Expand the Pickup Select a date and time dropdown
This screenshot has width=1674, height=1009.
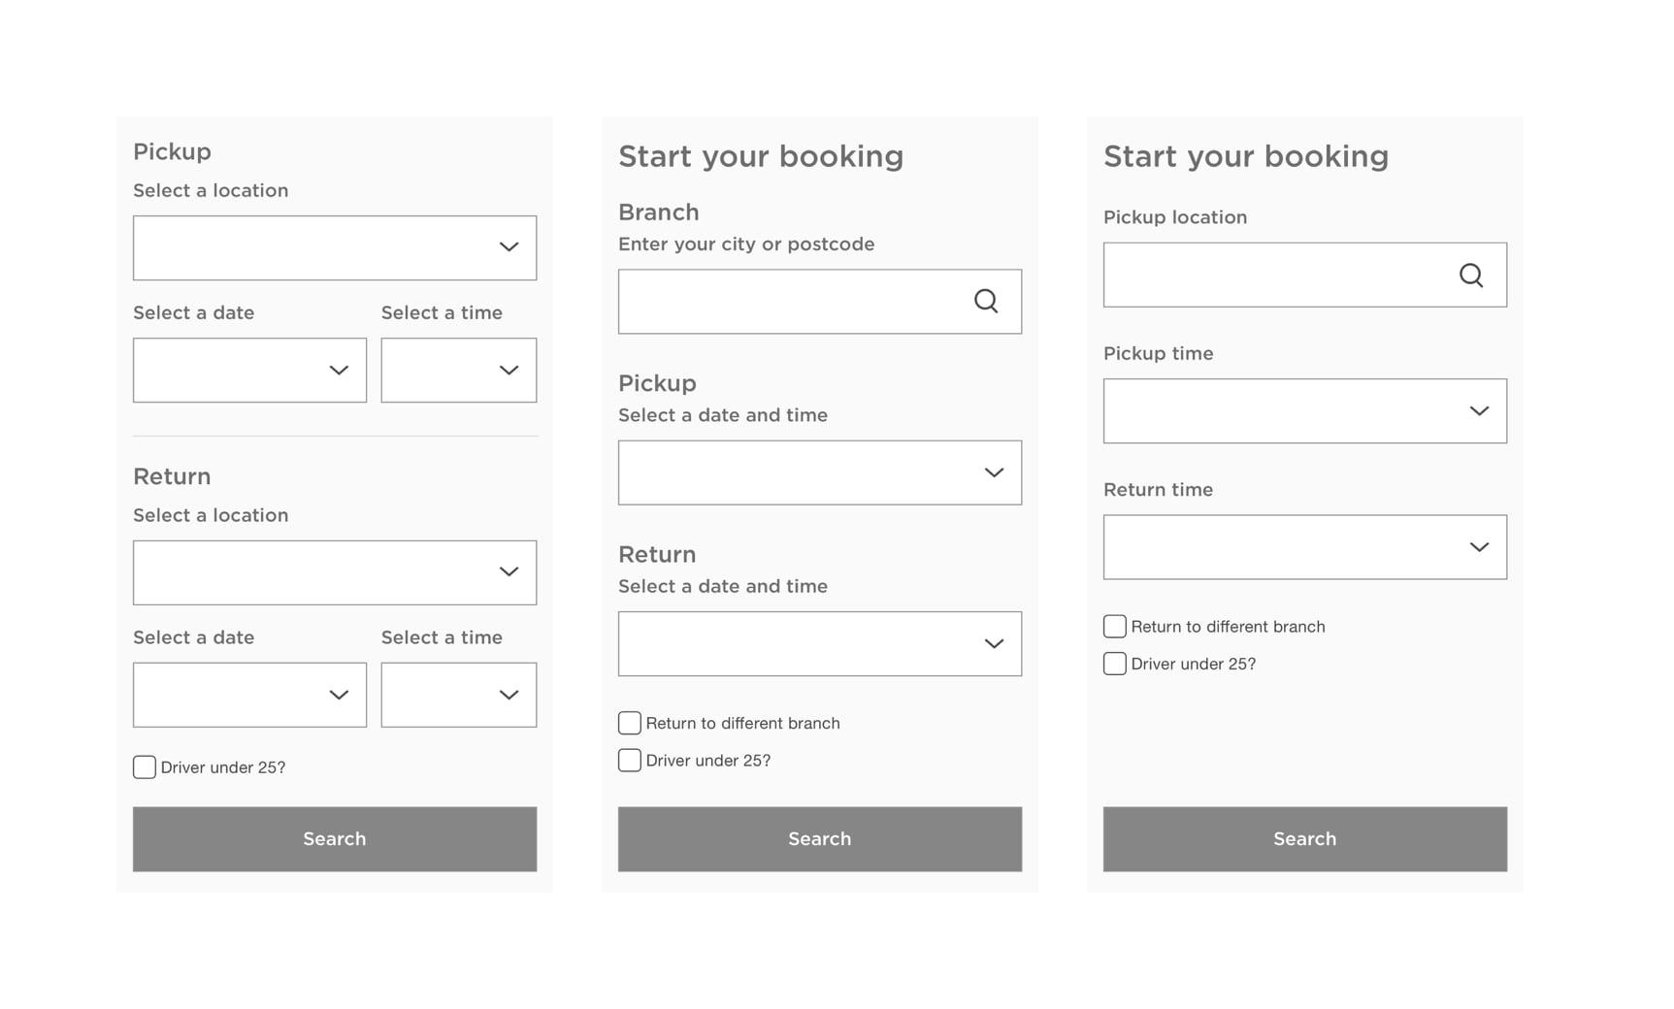coord(820,472)
